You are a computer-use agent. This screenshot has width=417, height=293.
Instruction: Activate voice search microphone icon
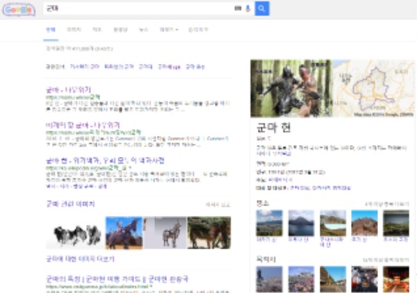pos(247,8)
